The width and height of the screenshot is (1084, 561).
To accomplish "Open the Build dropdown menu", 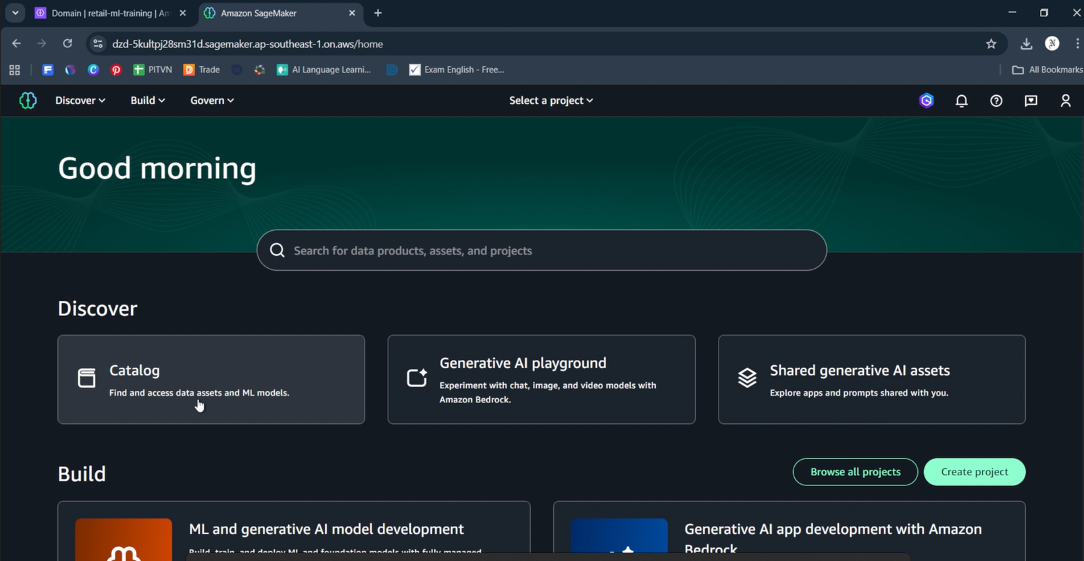I will point(147,101).
